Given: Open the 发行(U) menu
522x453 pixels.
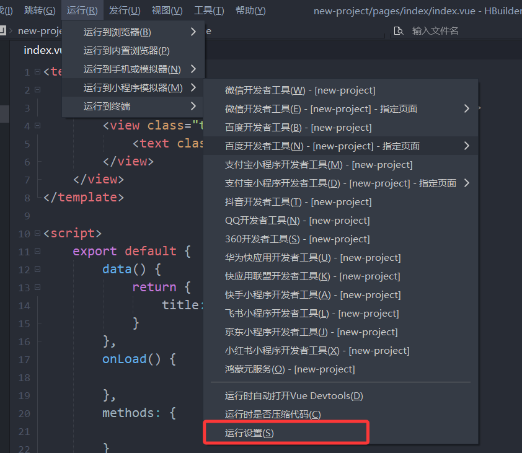Looking at the screenshot, I should coord(125,11).
